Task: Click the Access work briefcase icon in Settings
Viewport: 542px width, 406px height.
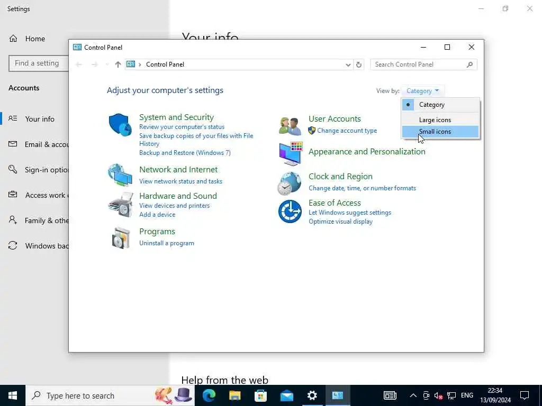Action: [13, 195]
